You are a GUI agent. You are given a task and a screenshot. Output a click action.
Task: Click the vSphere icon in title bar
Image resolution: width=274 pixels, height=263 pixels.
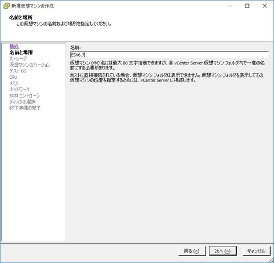[6, 6]
